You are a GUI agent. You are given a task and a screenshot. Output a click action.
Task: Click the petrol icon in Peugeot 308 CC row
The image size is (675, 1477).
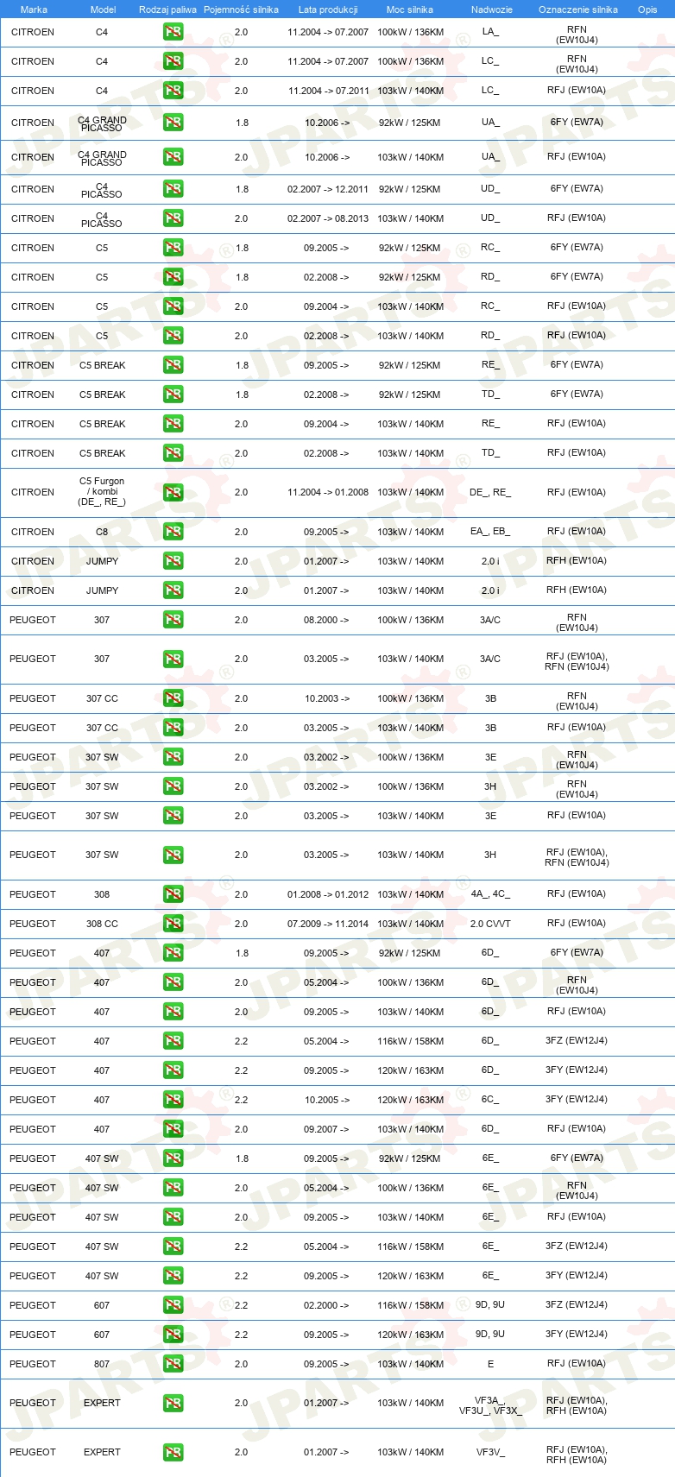[x=173, y=924]
